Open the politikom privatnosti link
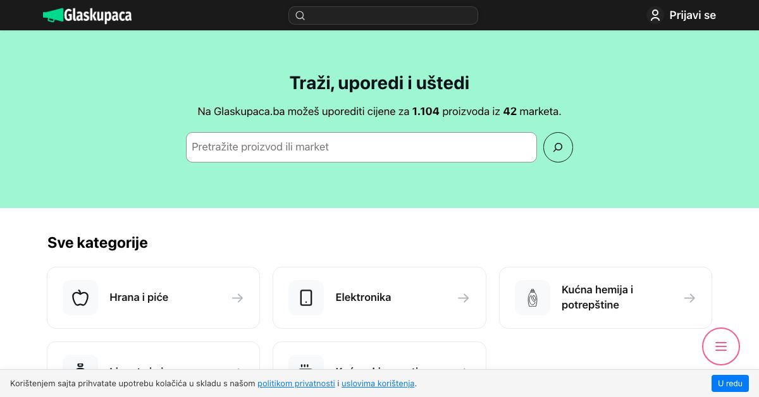The image size is (759, 397). [296, 383]
